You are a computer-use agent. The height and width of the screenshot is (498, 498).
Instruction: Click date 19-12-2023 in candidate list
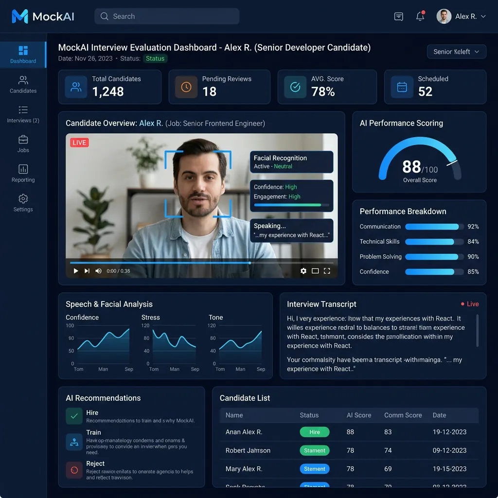[449, 432]
